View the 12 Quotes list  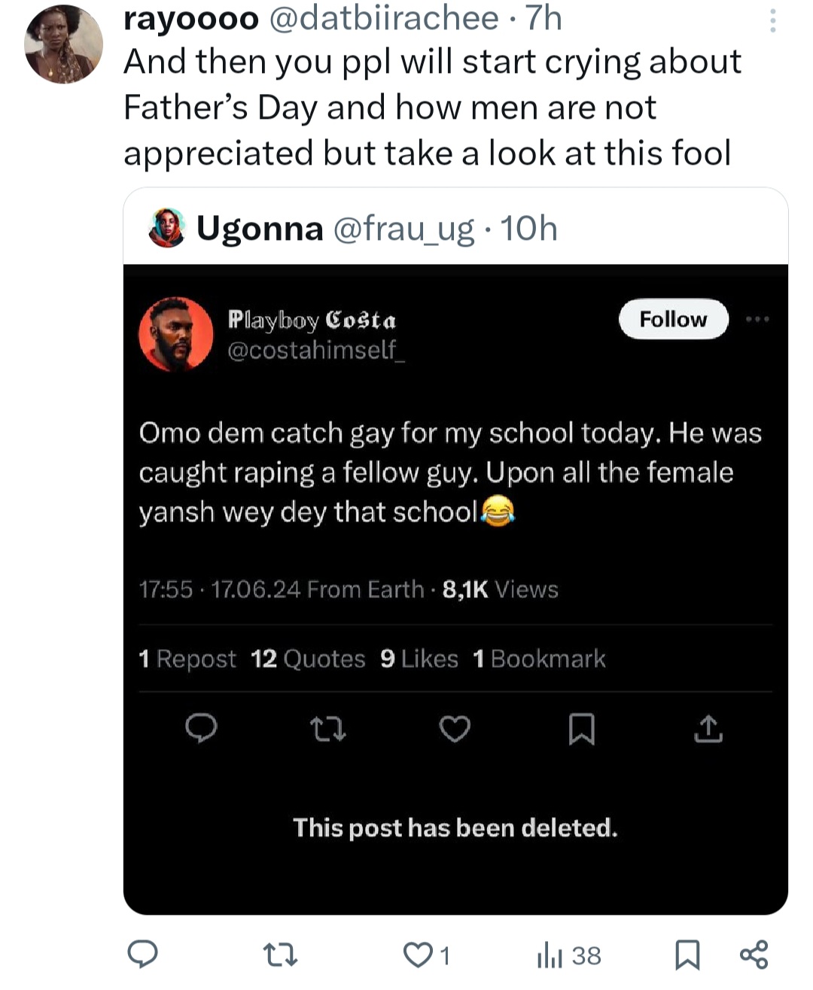308,659
